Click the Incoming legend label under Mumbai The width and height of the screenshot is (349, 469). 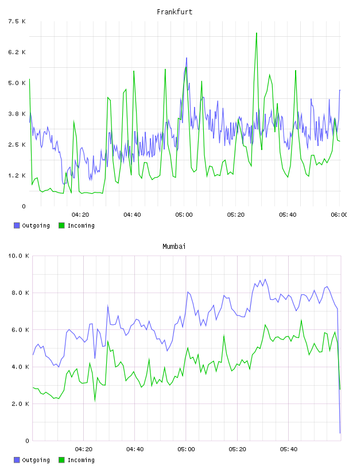[81, 460]
